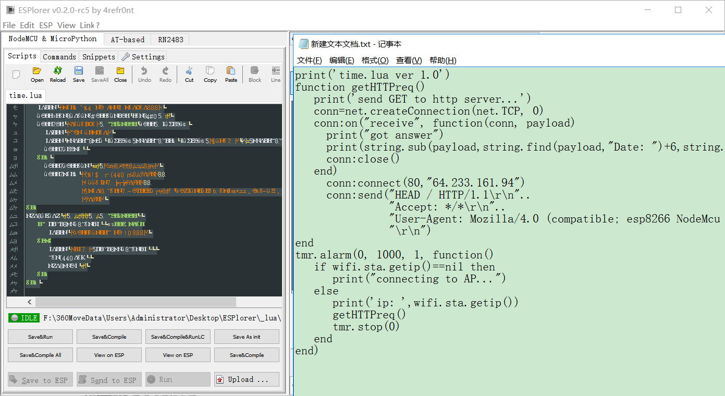This screenshot has width=725, height=396.
Task: Switch to the RN2483 tab
Action: [x=170, y=40]
